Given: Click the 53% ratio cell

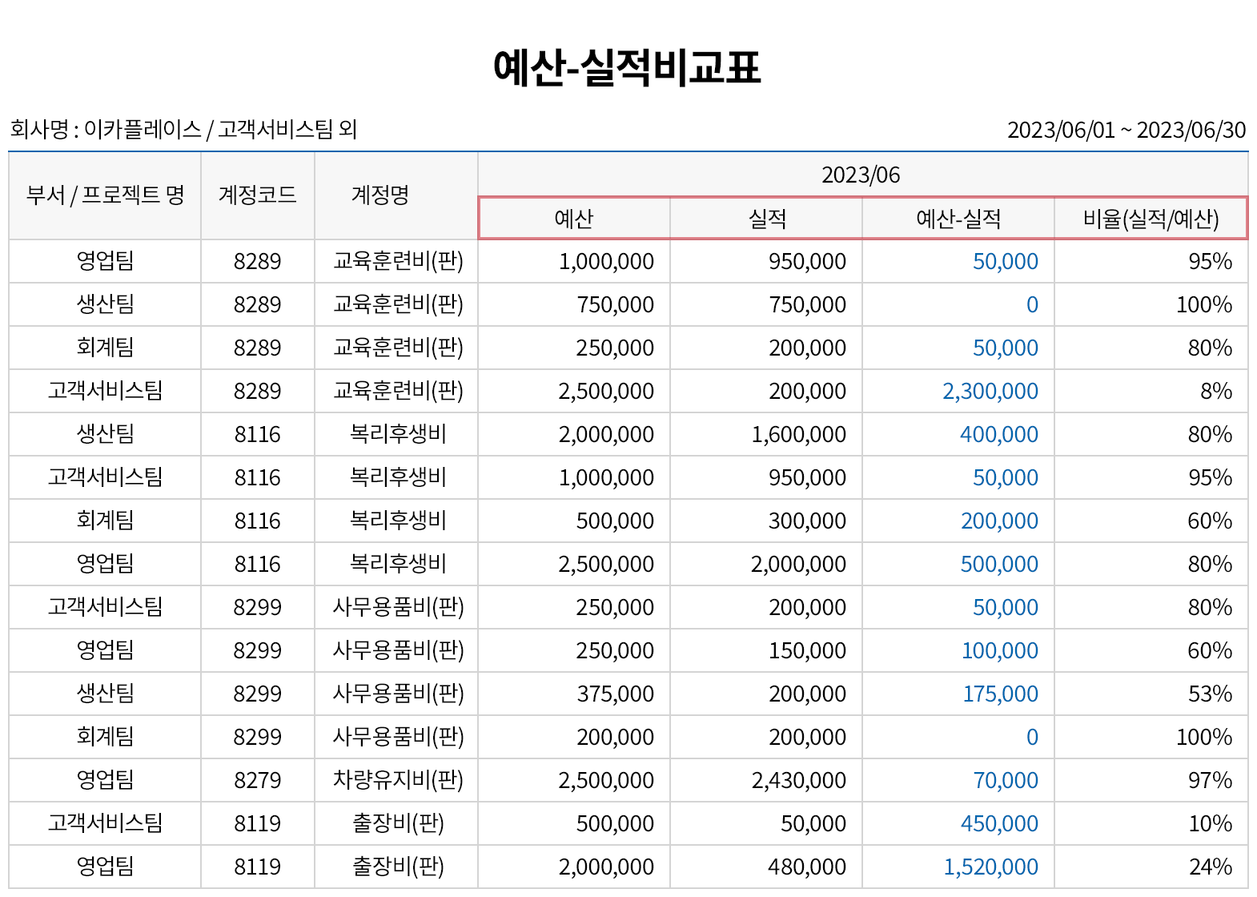Looking at the screenshot, I should pos(1151,694).
